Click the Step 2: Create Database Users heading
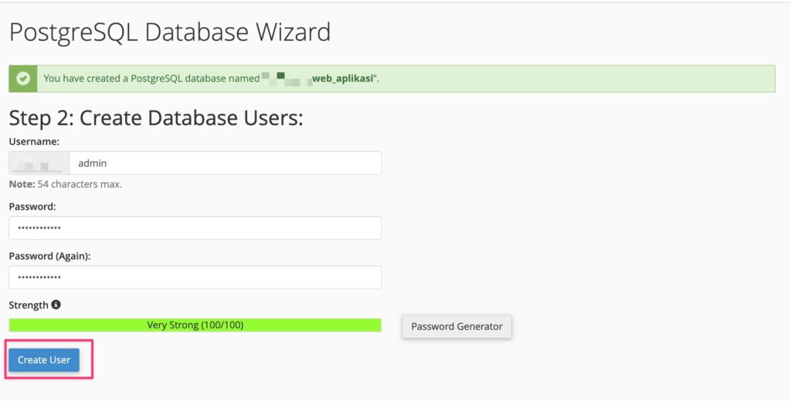This screenshot has height=401, width=791. 155,118
